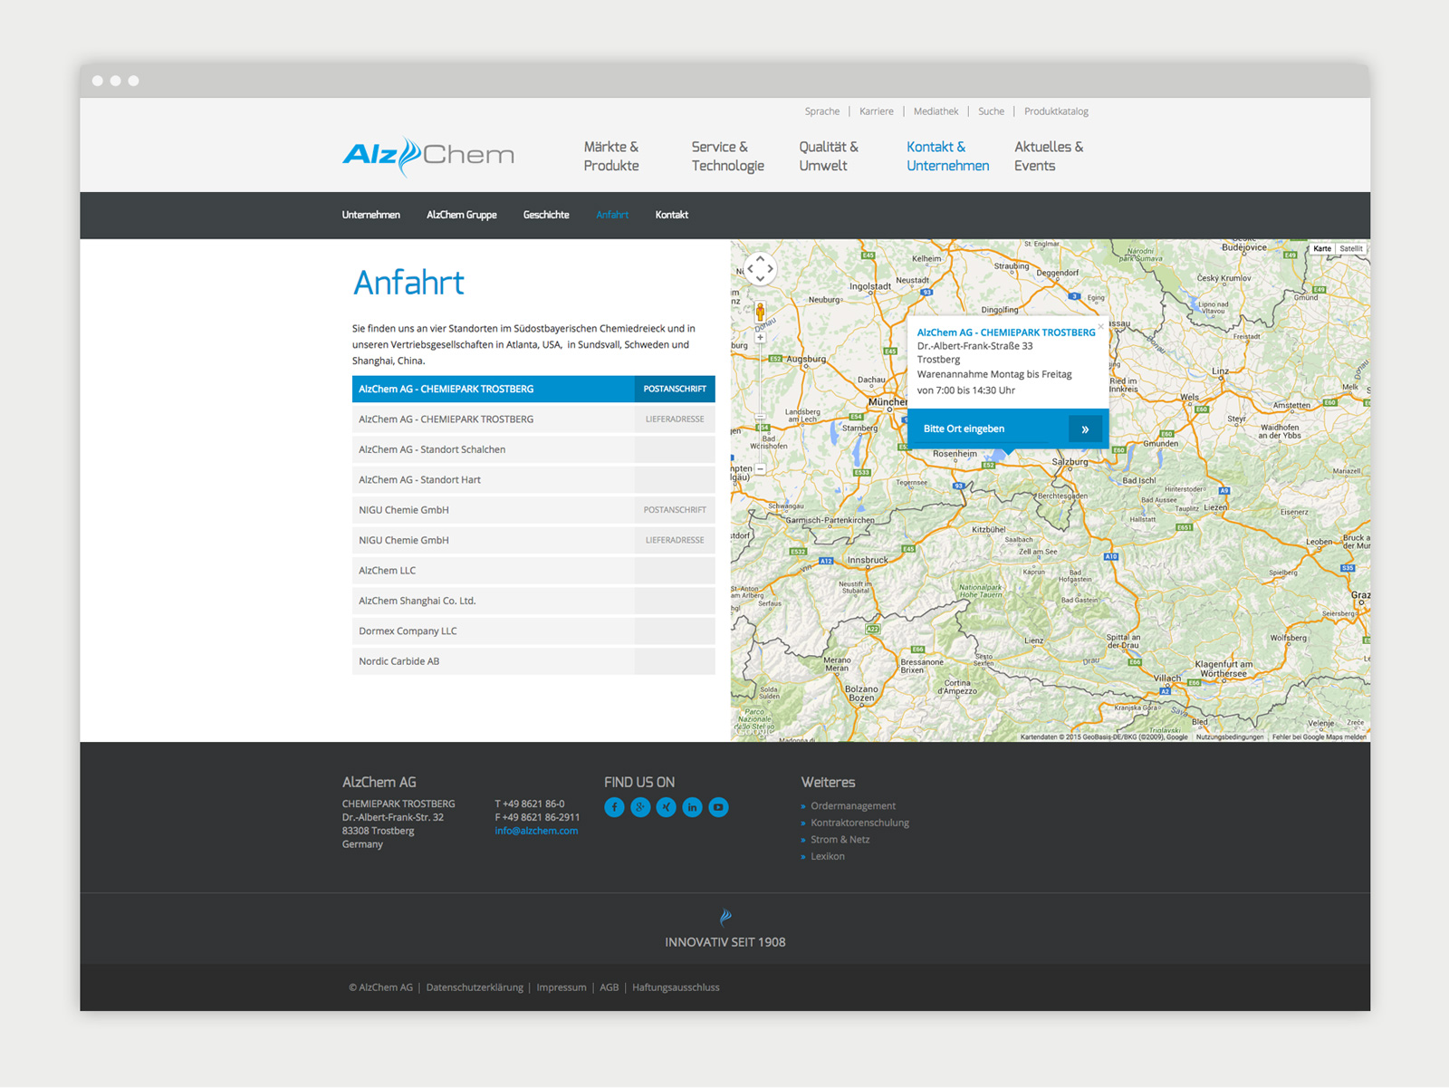Open the Strom & Netz footer link
The height and width of the screenshot is (1088, 1449).
pyautogui.click(x=840, y=840)
